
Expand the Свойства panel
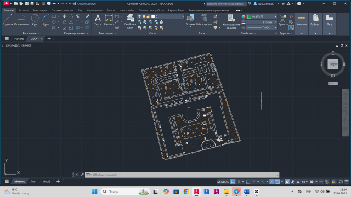[248, 33]
